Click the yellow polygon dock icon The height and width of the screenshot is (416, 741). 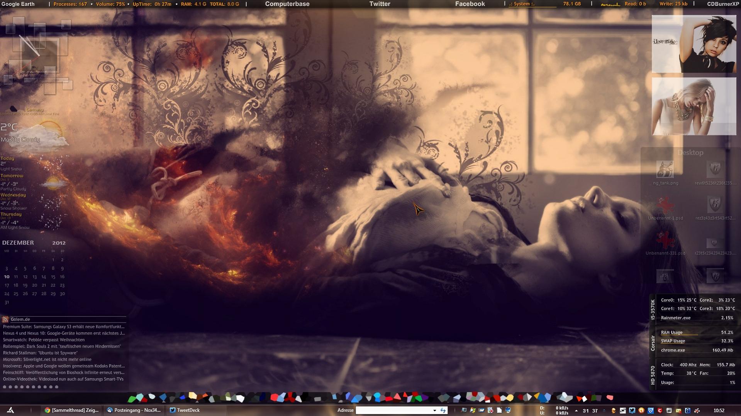(510, 397)
